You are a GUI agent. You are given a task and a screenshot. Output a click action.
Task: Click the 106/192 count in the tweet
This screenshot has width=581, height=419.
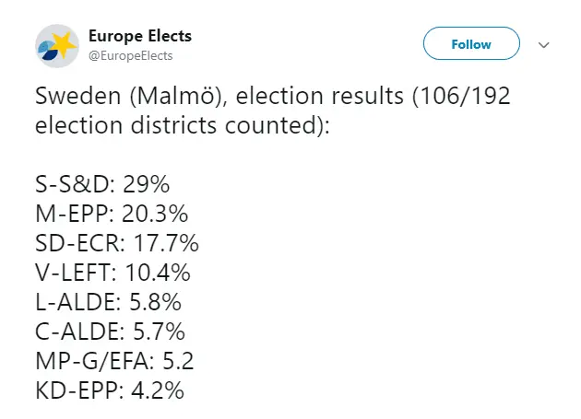click(469, 98)
